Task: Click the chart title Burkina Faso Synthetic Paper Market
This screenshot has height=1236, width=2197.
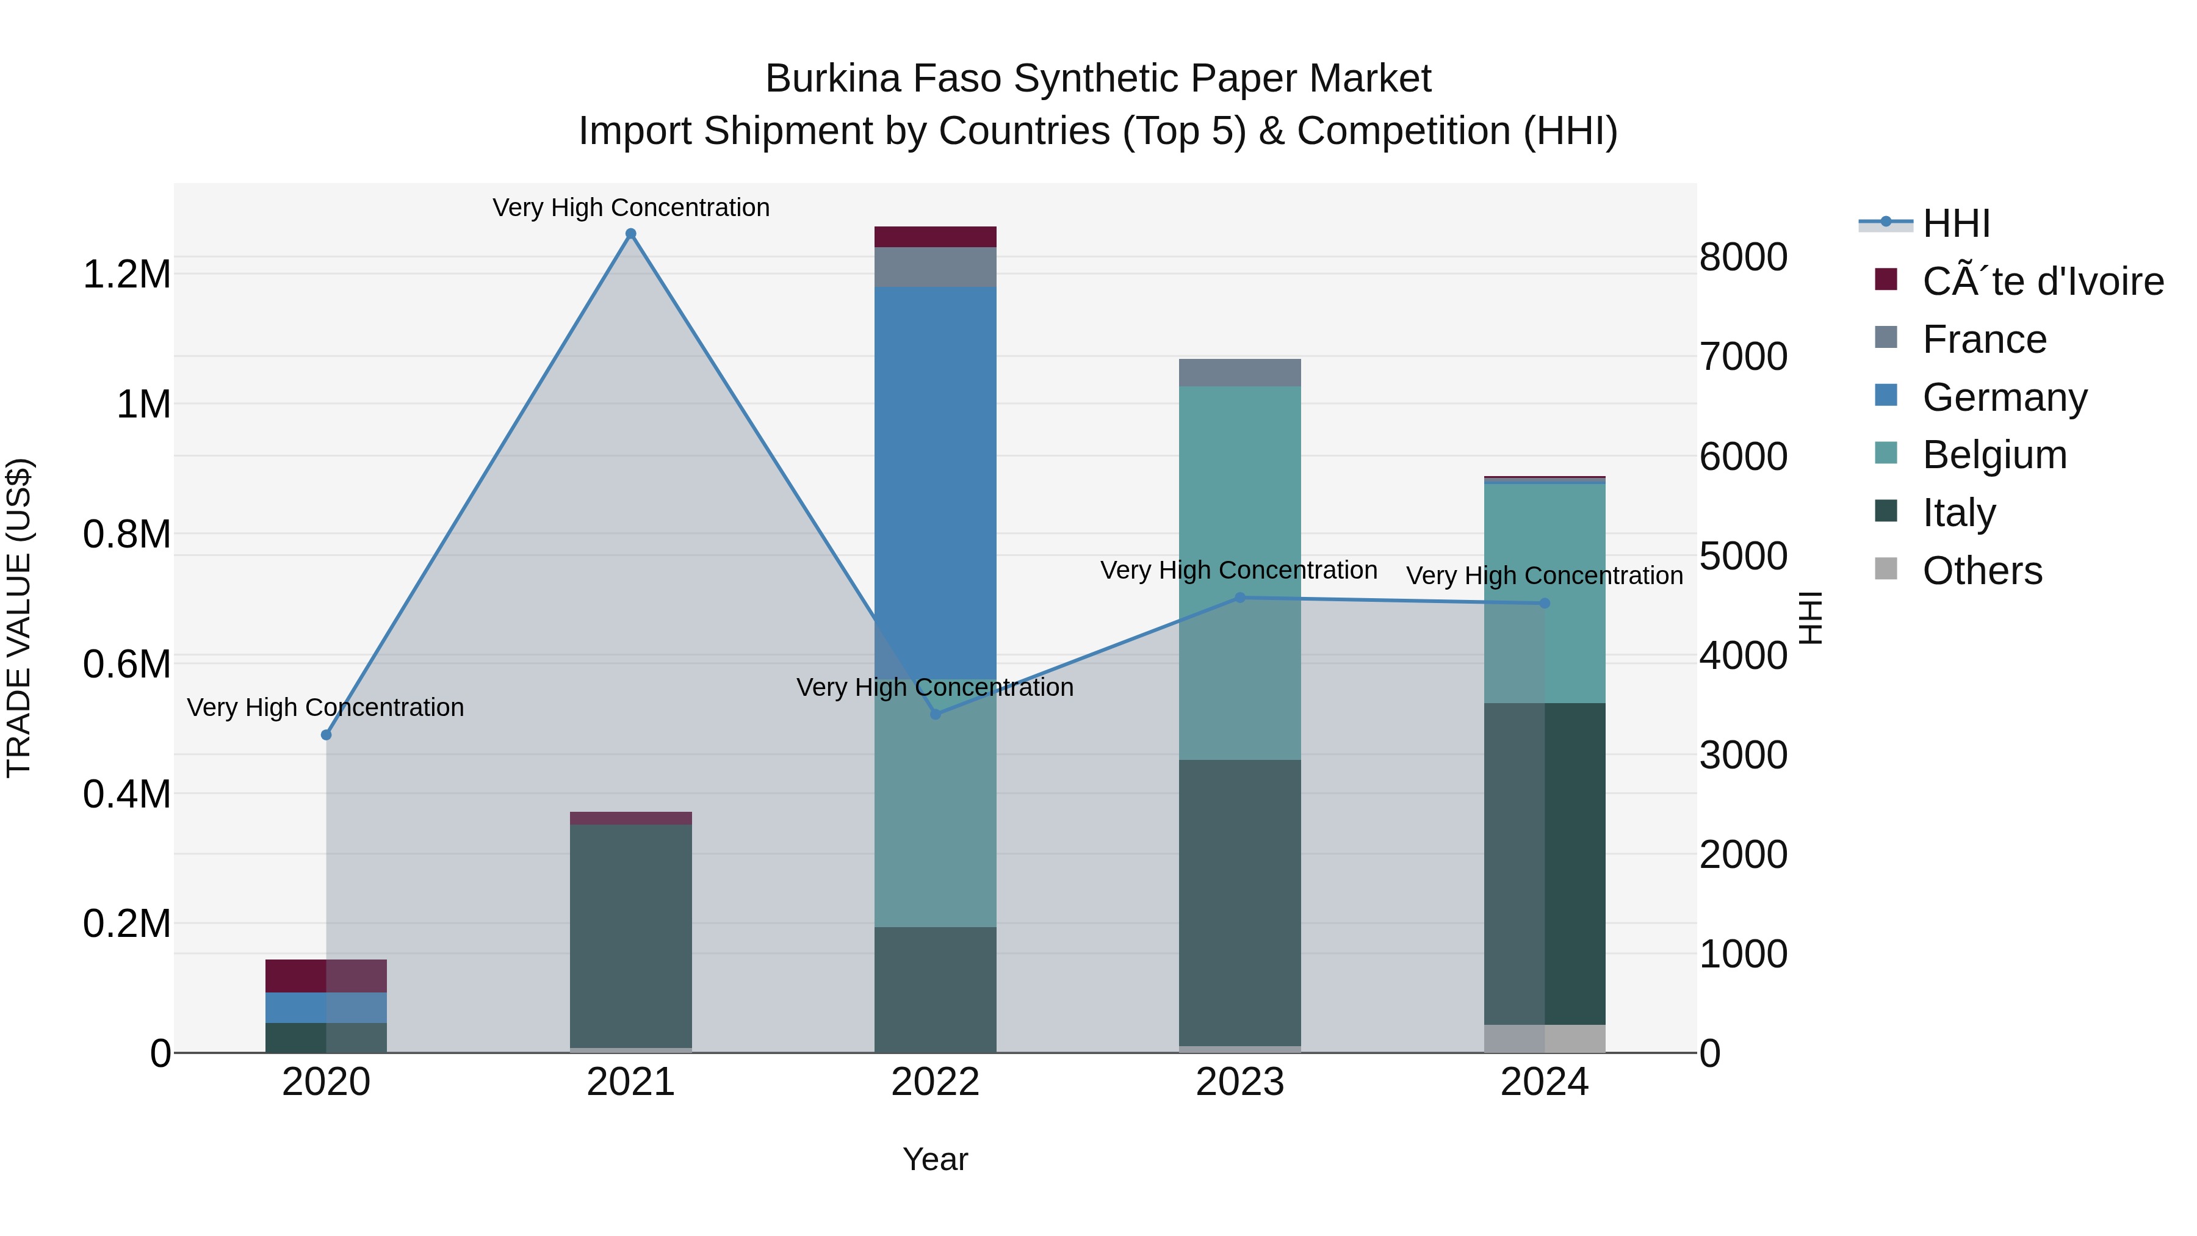Action: (1098, 79)
